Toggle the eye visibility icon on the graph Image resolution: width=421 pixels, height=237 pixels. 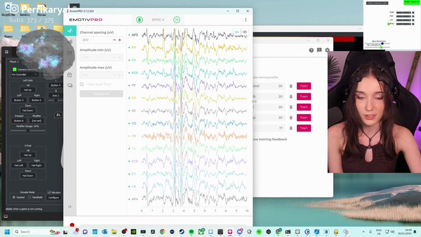(245, 32)
